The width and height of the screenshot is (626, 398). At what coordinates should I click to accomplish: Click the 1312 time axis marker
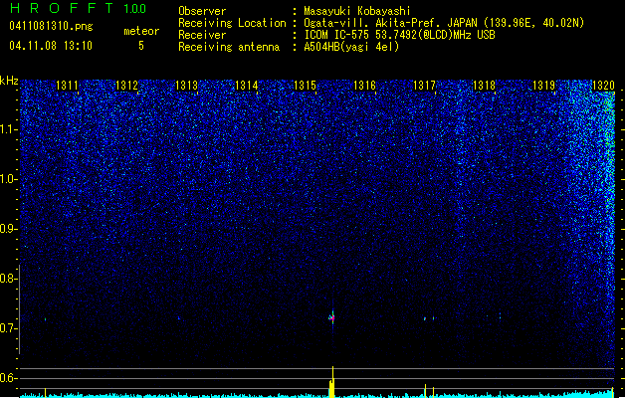[x=126, y=86]
